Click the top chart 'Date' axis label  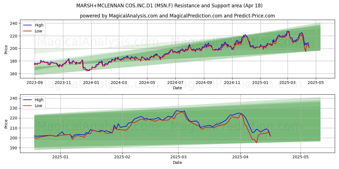pyautogui.click(x=177, y=88)
